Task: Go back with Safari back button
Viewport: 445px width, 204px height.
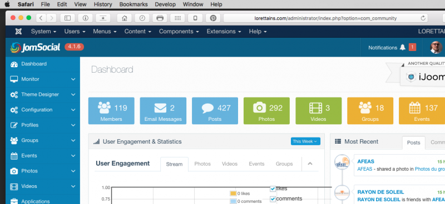Action: 41,18
